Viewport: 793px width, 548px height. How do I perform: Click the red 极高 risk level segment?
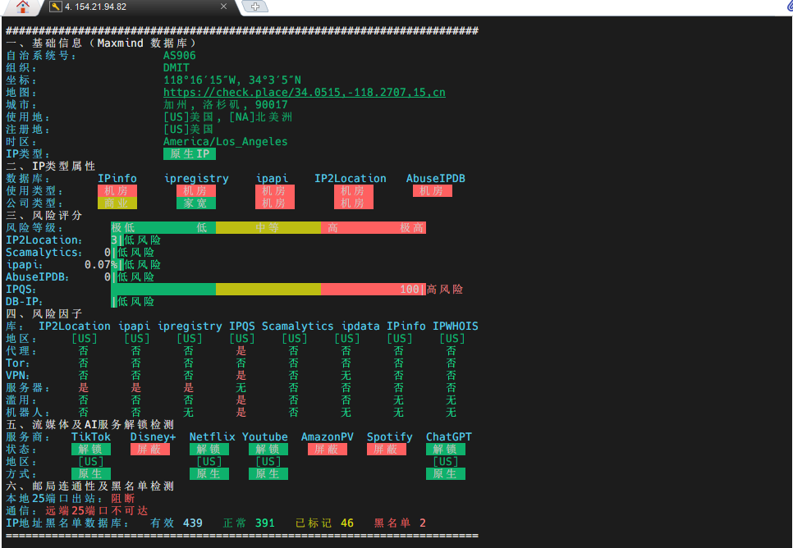tap(411, 228)
